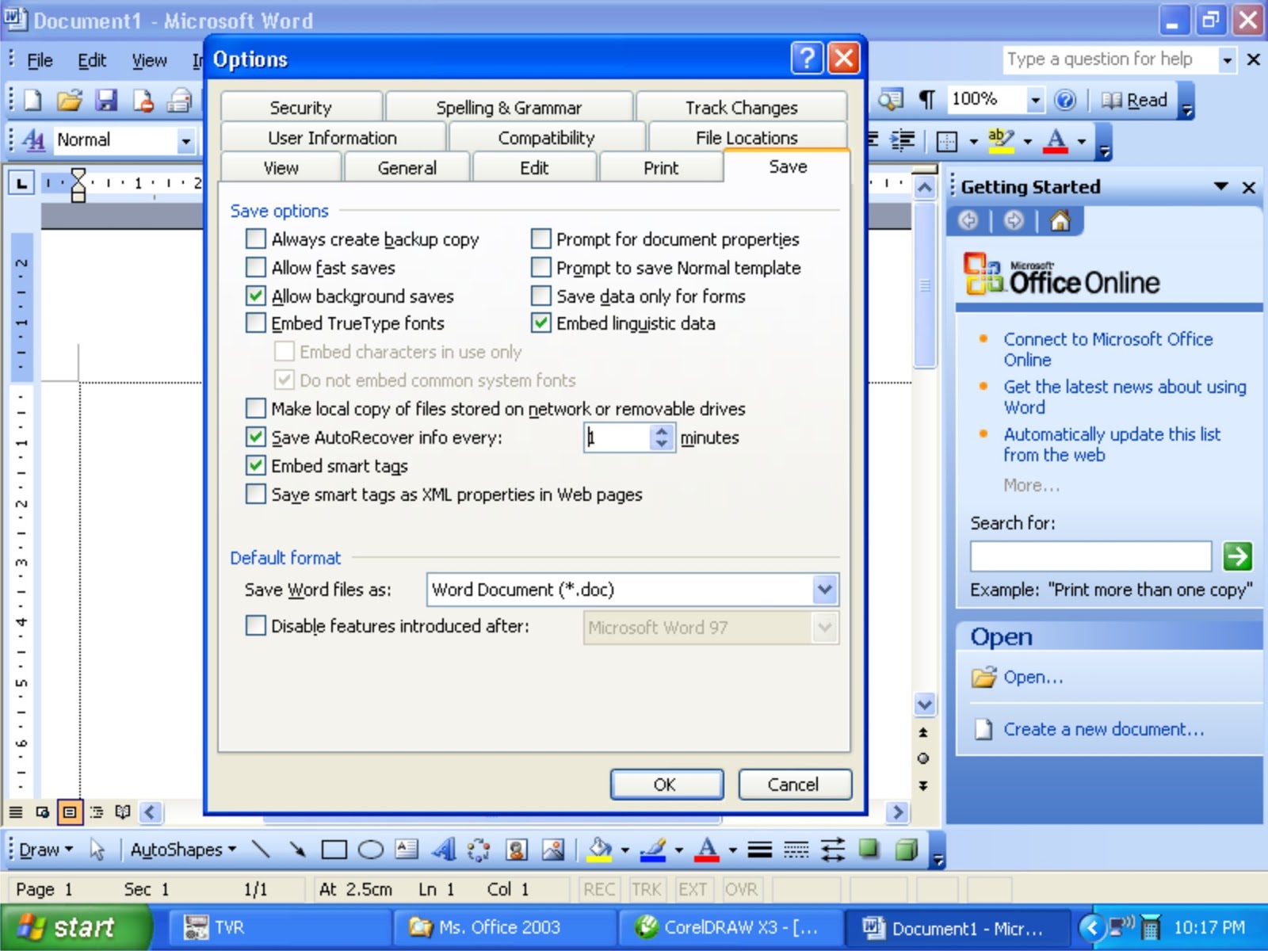1268x951 pixels.
Task: Open the AutoShapes dropdown
Action: tap(183, 850)
